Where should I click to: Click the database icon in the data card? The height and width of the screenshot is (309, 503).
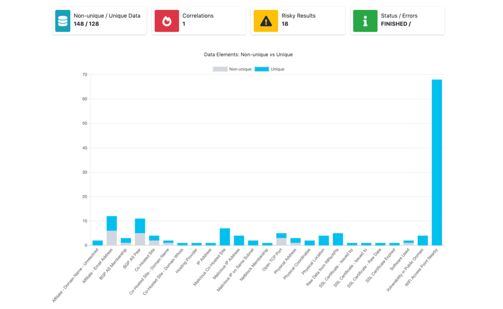click(x=63, y=21)
